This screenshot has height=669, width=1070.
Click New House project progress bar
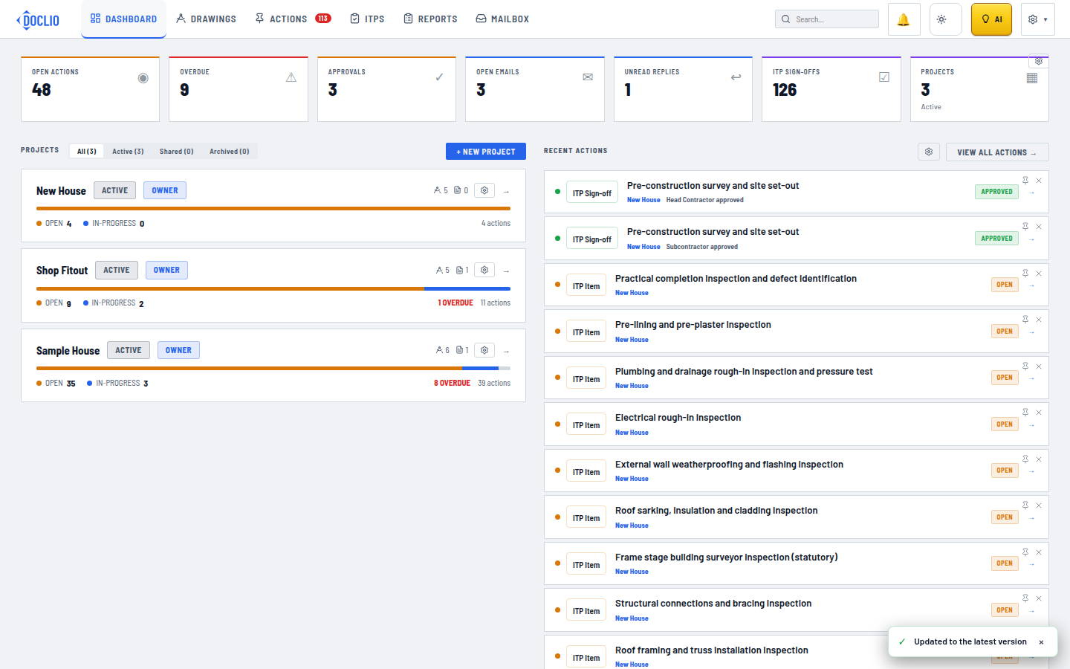click(x=273, y=209)
